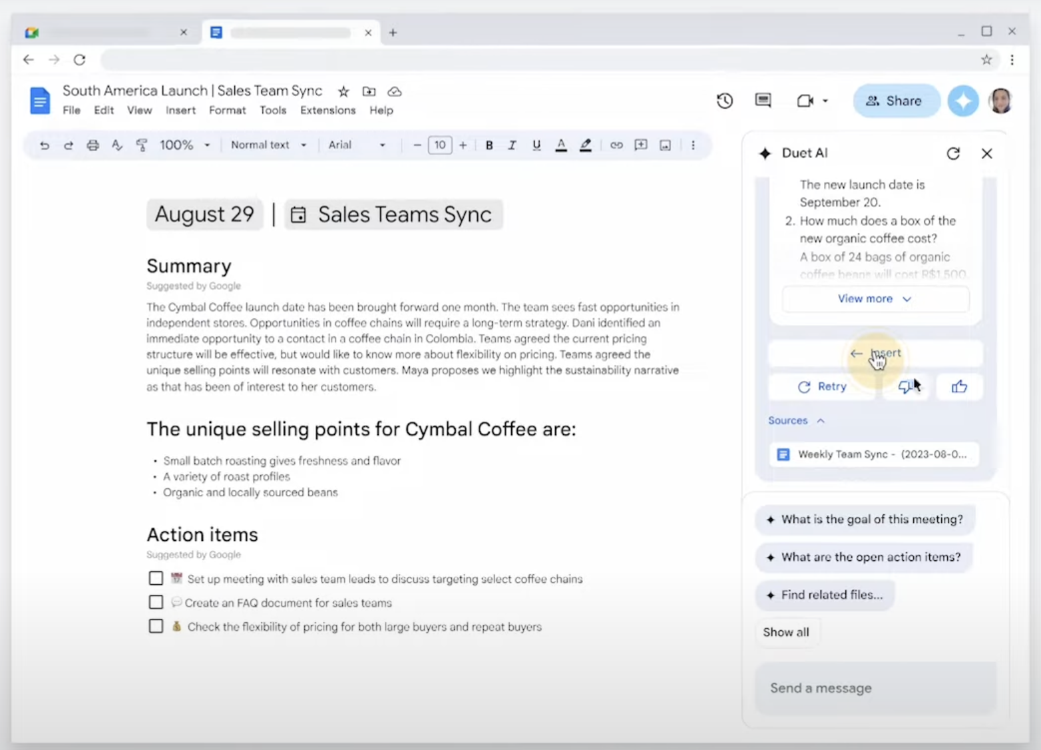Go back in the browser
The image size is (1041, 750).
click(x=28, y=60)
